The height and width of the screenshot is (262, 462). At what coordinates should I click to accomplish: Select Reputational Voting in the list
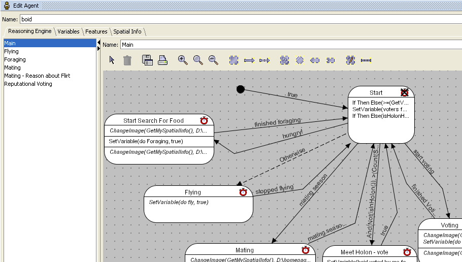(x=28, y=84)
